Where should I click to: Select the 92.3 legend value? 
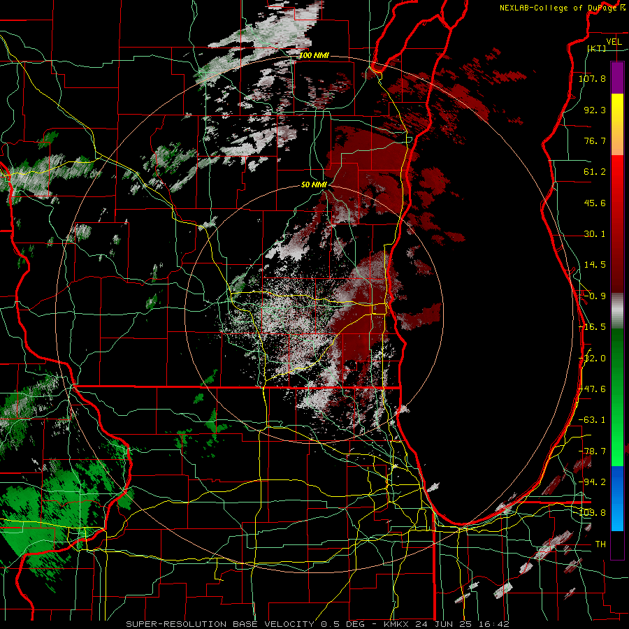(x=595, y=110)
